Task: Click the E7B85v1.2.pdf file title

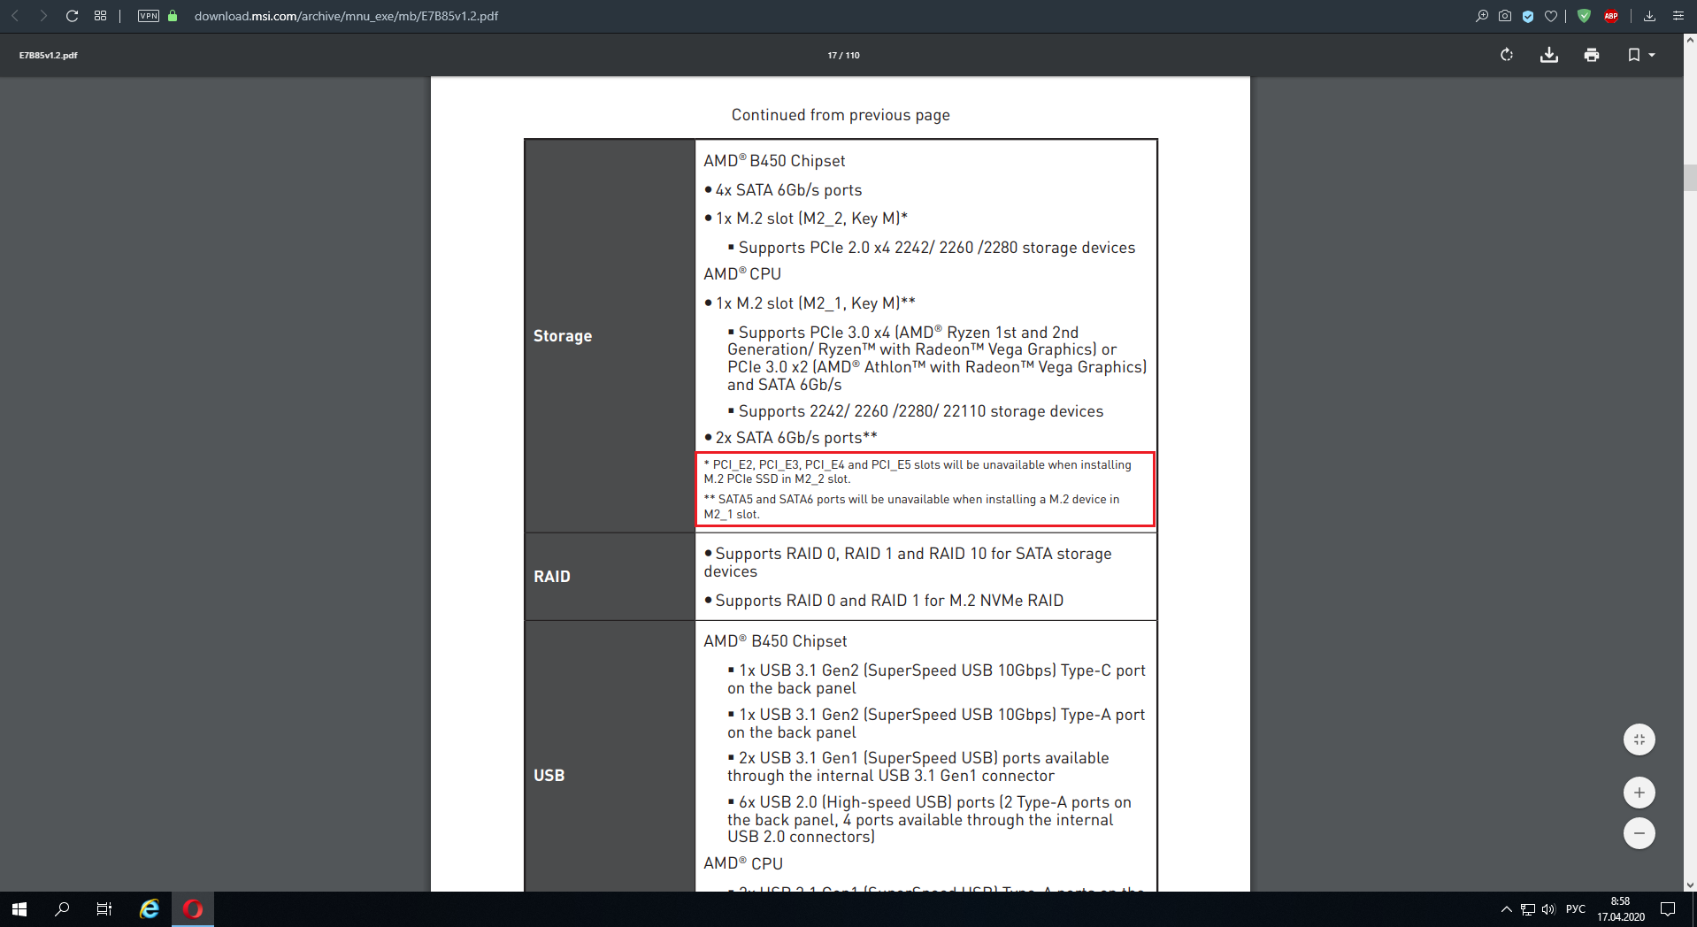Action: (x=49, y=55)
